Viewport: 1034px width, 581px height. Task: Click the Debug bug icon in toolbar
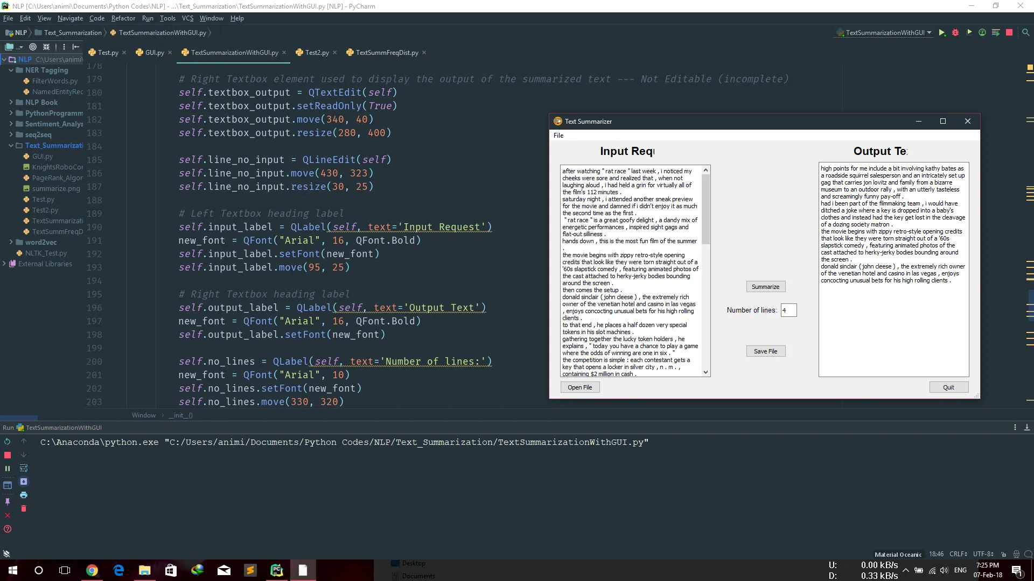(x=955, y=33)
